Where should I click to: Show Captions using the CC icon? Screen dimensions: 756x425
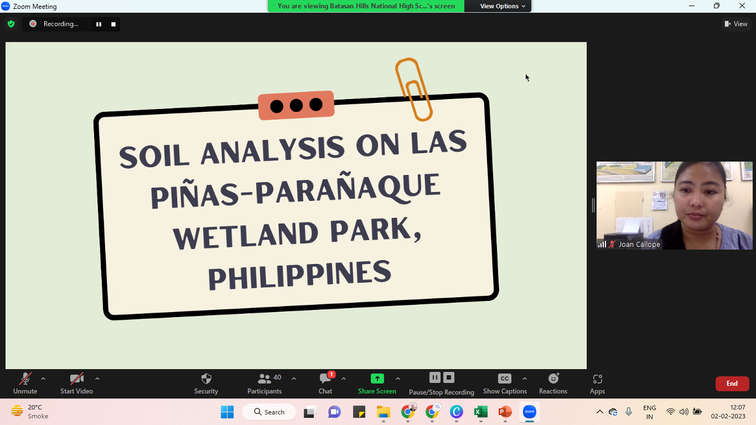tap(504, 379)
